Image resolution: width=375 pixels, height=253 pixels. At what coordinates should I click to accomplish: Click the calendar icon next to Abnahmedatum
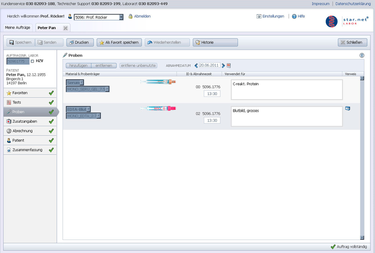[x=229, y=65]
